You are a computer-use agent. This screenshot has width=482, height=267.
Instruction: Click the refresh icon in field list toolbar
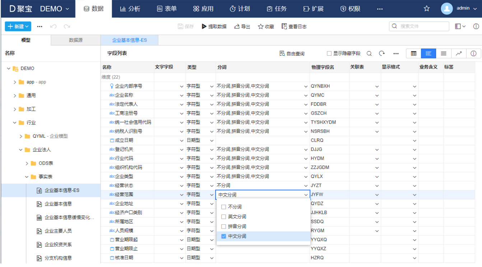[382, 53]
